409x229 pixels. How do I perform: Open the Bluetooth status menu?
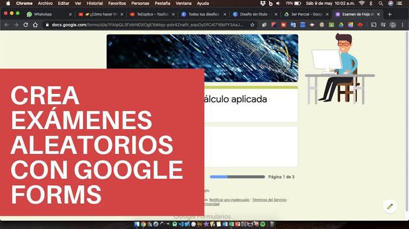[x=371, y=3]
